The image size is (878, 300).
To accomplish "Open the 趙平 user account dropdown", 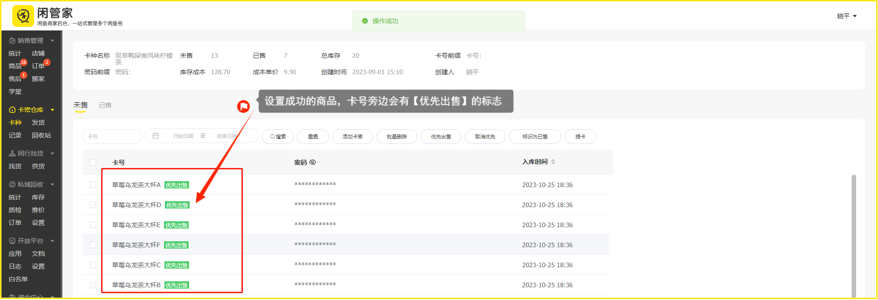I will [846, 16].
